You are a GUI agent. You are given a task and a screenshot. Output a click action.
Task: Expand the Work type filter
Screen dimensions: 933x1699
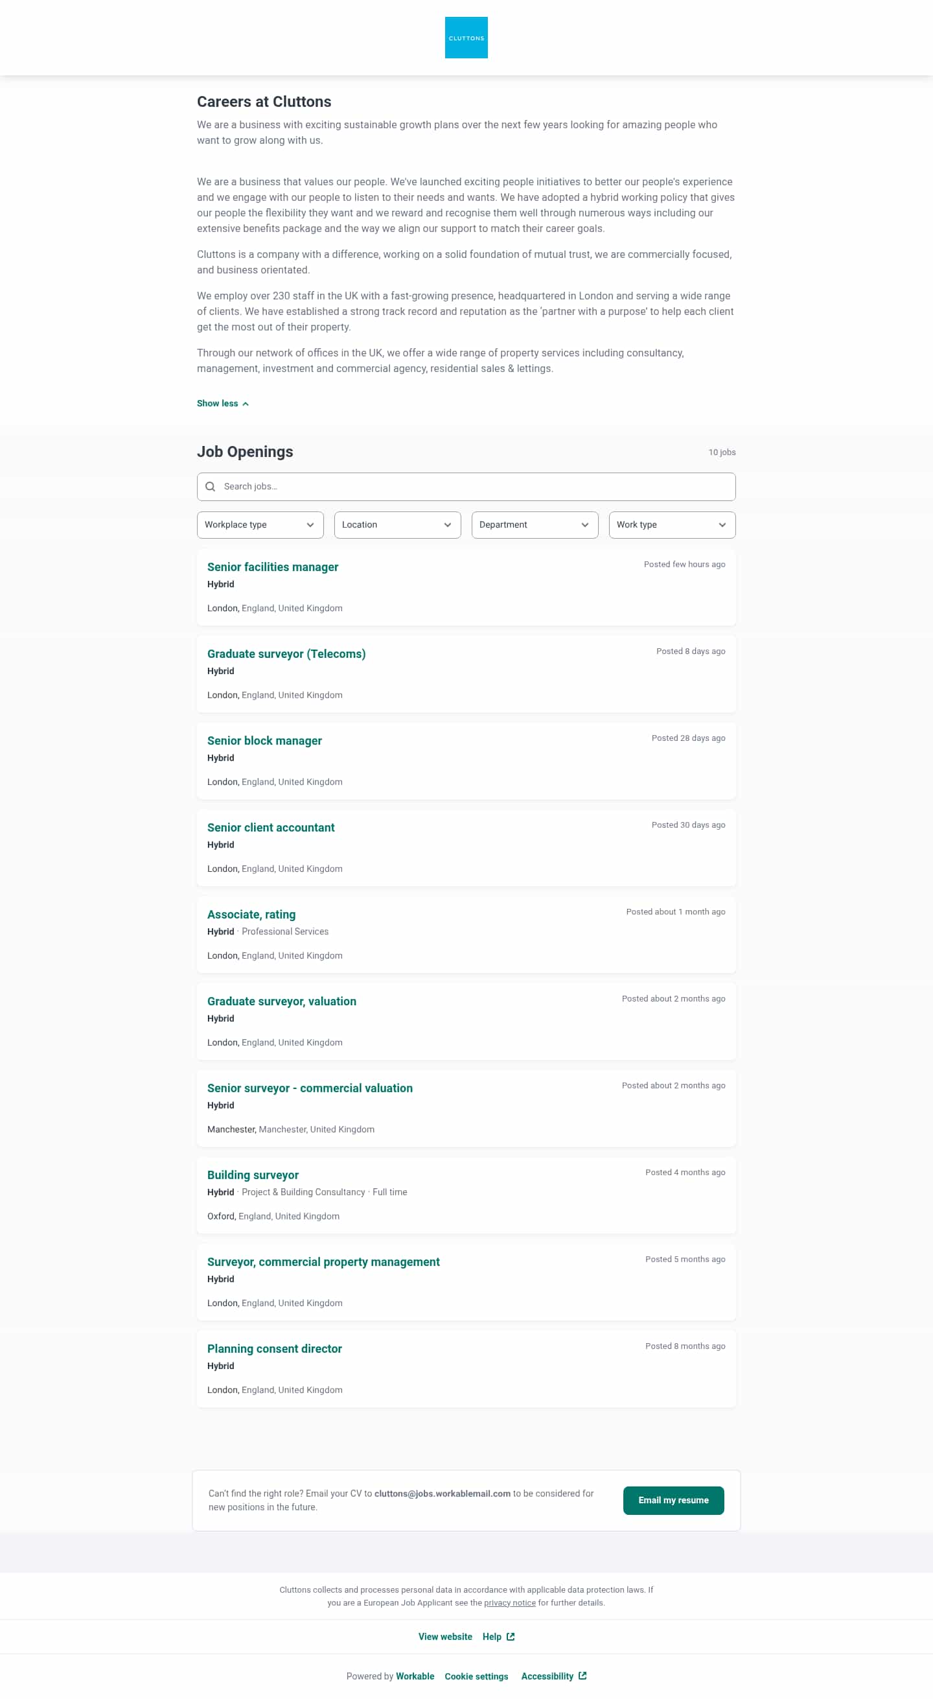click(x=672, y=525)
